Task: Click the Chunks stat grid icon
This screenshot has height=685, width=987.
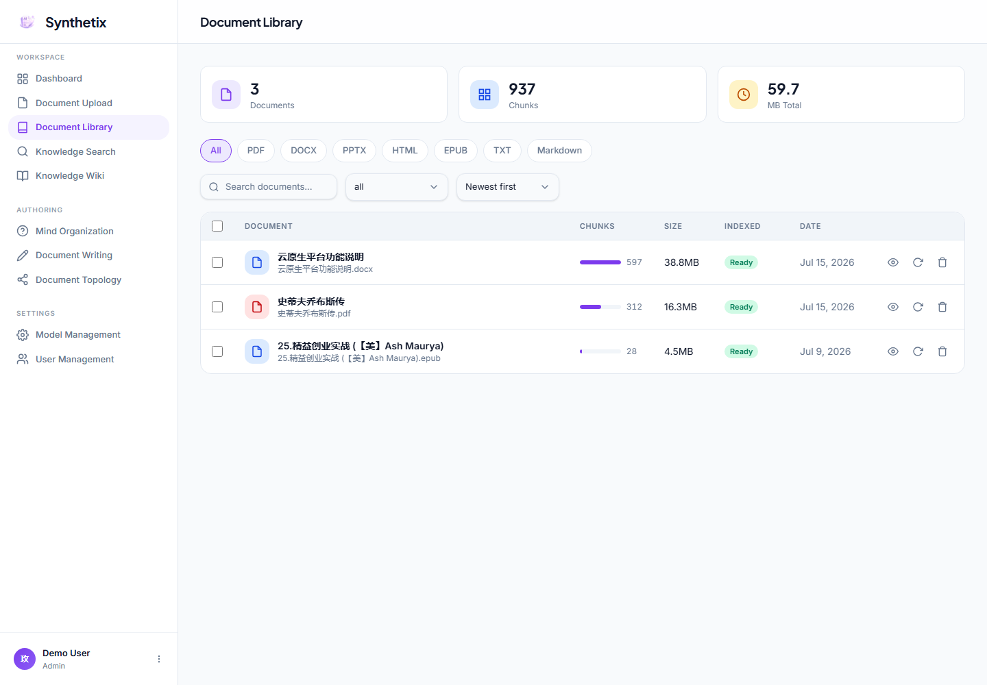Action: tap(485, 95)
